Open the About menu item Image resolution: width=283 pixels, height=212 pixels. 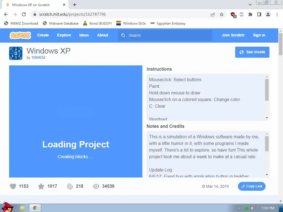103,35
